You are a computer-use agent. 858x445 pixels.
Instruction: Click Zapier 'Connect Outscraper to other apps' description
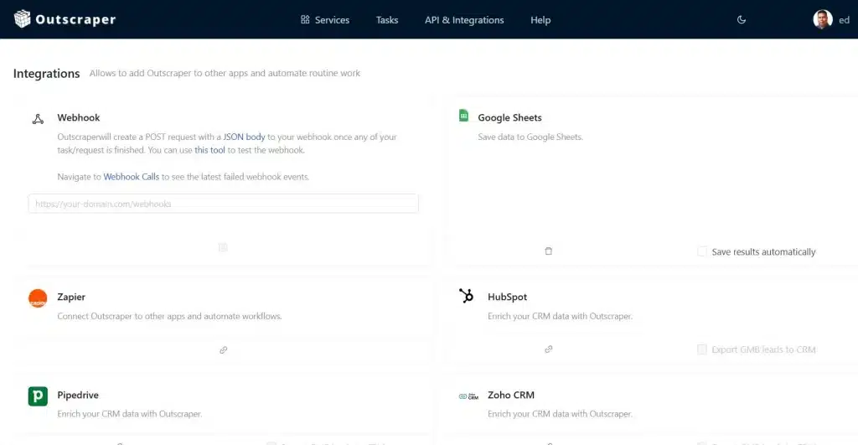pos(169,317)
